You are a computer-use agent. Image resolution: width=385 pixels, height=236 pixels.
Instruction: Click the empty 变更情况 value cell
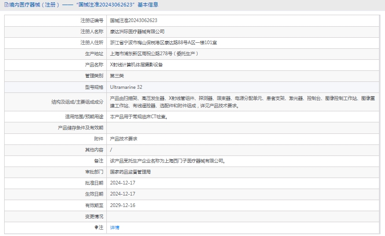(x=243, y=216)
